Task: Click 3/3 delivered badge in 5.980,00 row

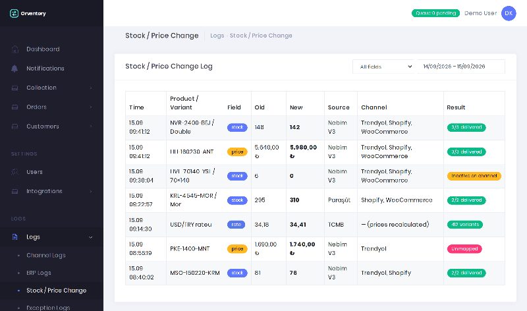Action: (x=466, y=152)
